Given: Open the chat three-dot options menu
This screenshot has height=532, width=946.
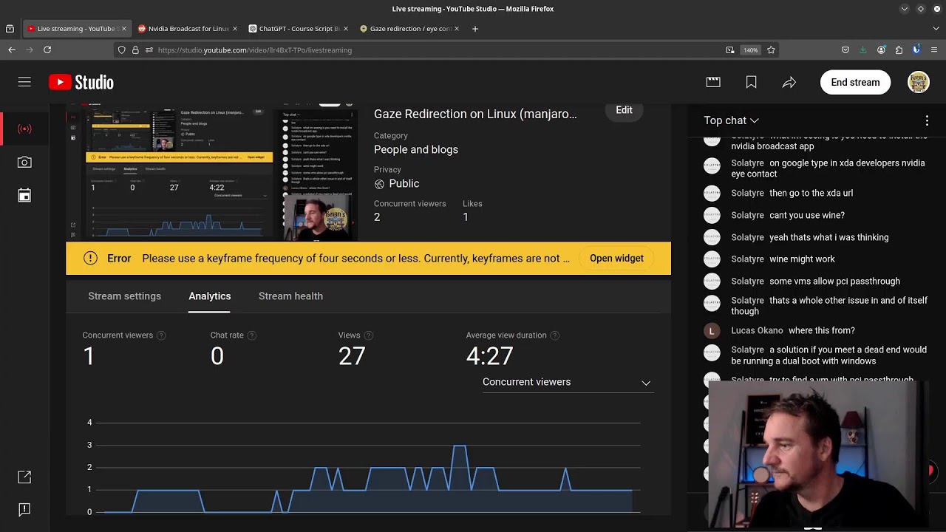Looking at the screenshot, I should 927,120.
